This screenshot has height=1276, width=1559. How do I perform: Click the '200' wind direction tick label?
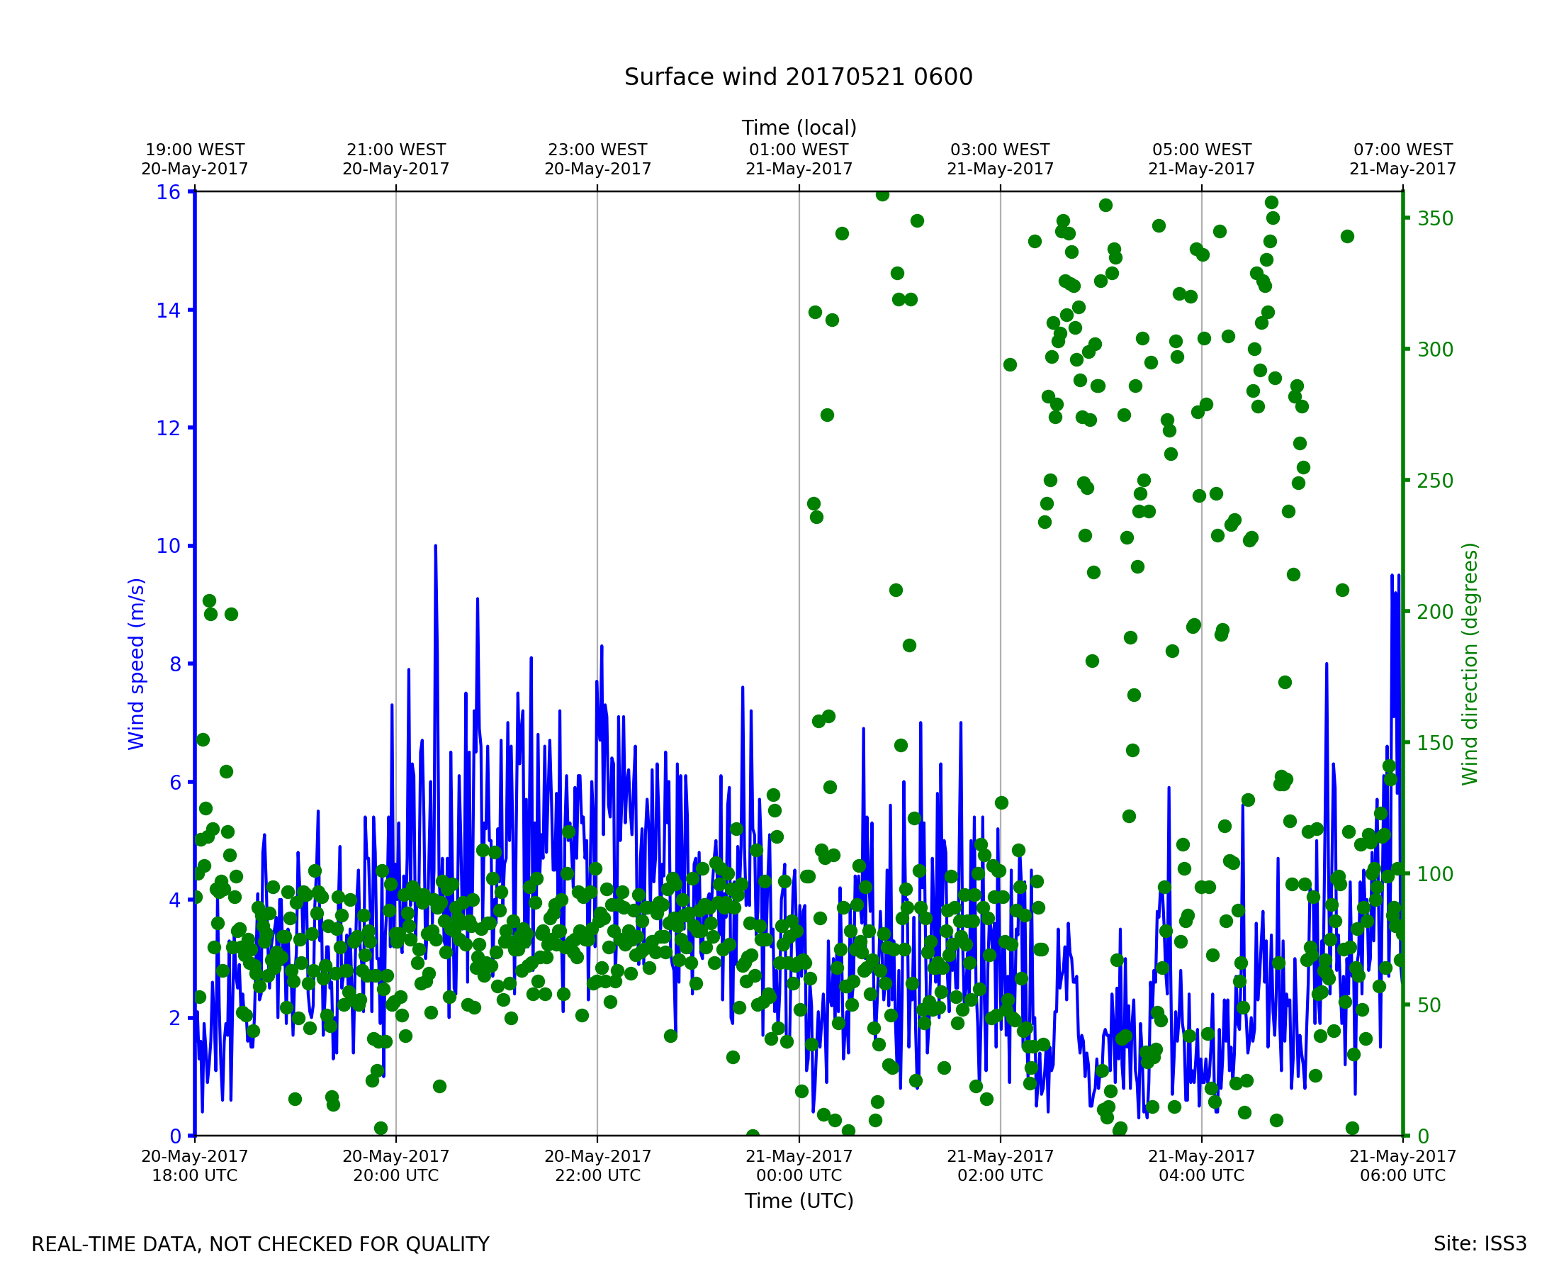point(1435,612)
